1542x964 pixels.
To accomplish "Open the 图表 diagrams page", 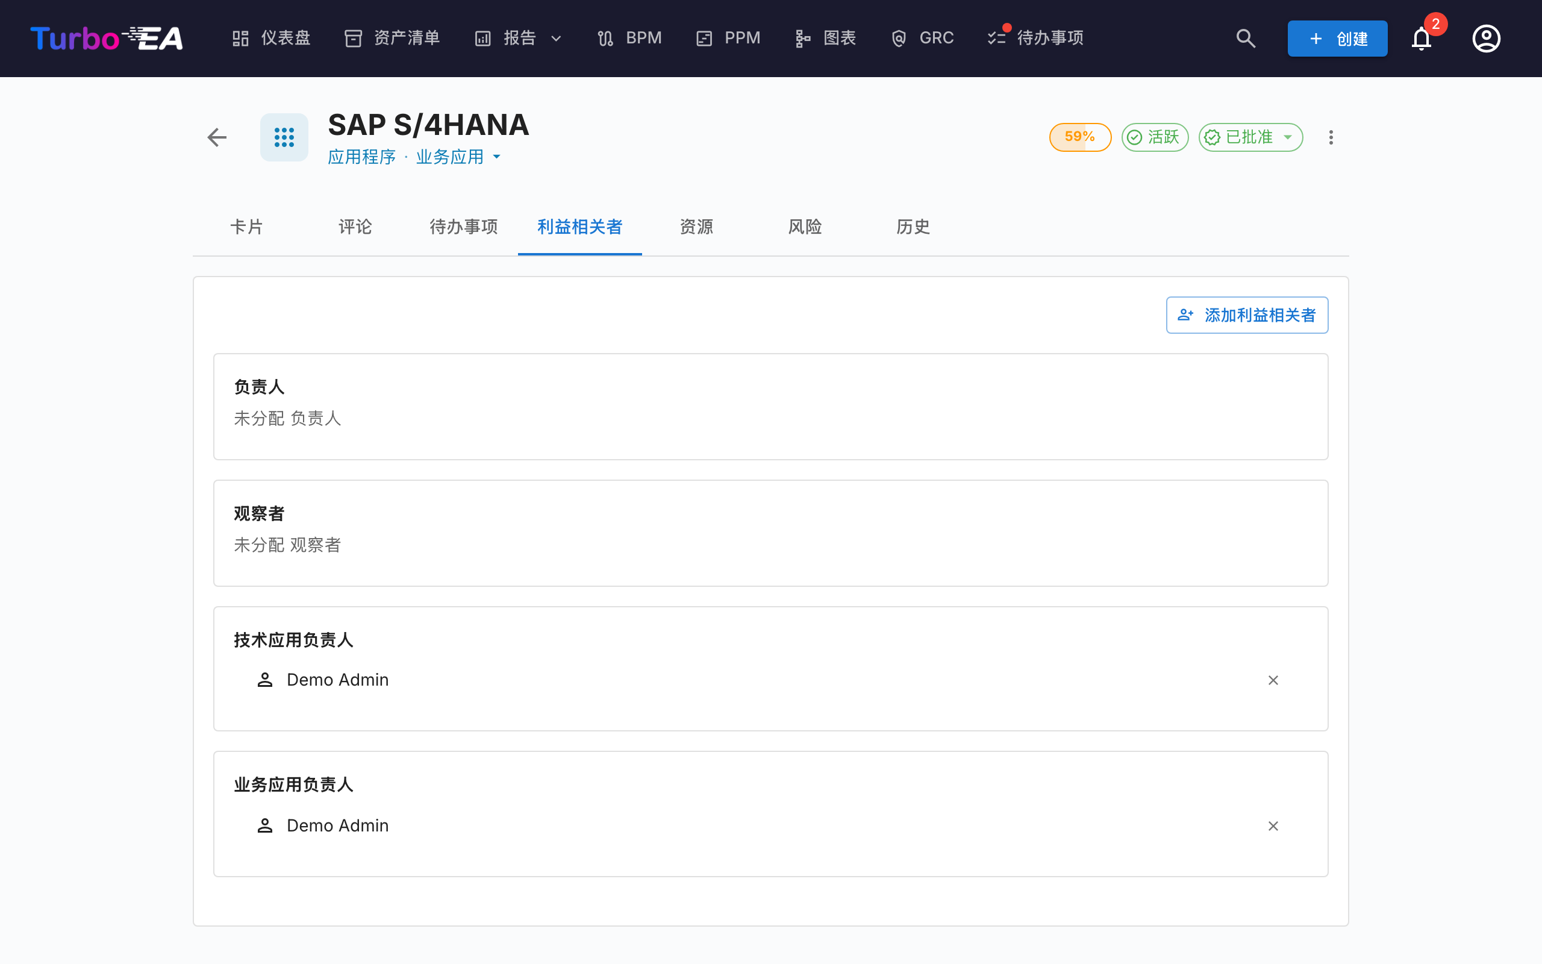I will [825, 38].
